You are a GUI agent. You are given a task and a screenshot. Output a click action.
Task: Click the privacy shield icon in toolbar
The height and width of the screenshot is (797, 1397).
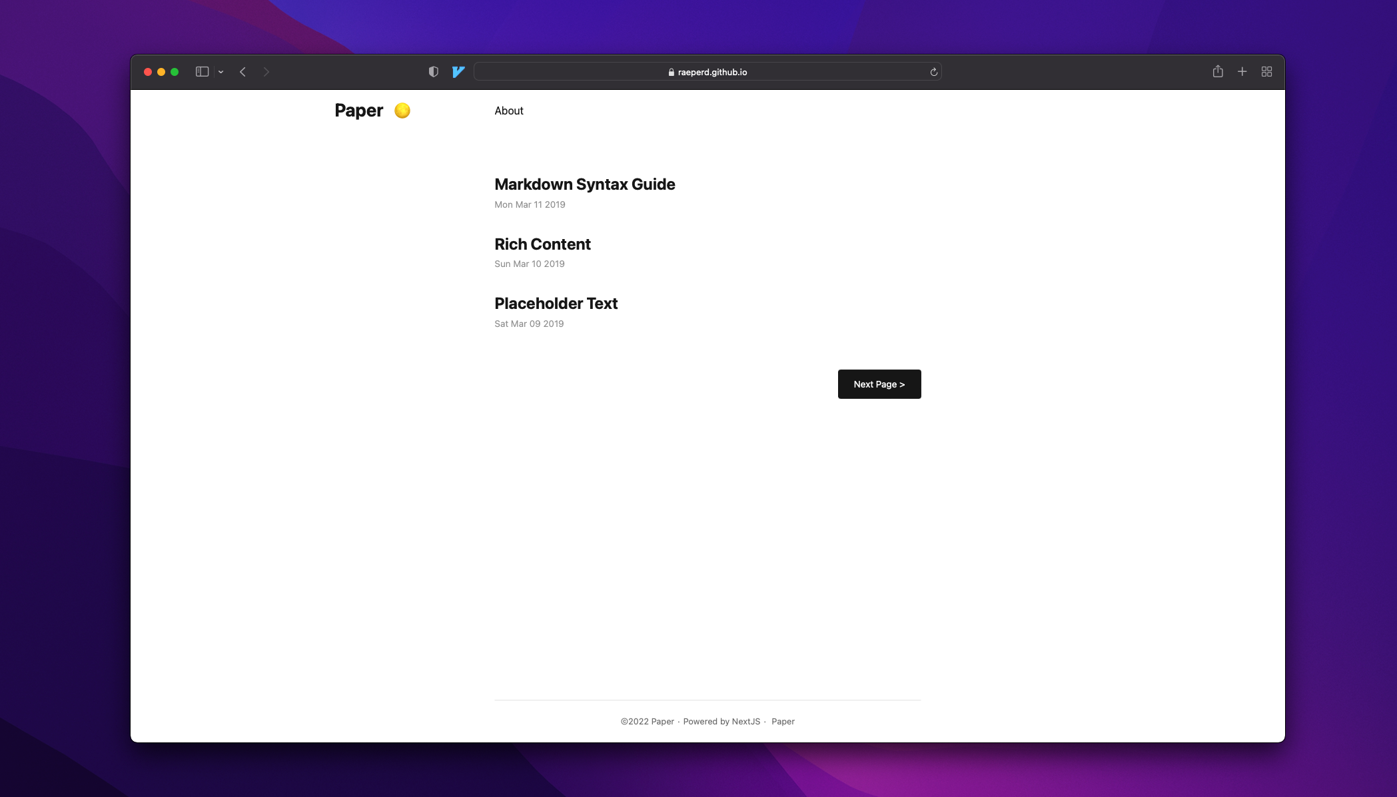tap(433, 71)
